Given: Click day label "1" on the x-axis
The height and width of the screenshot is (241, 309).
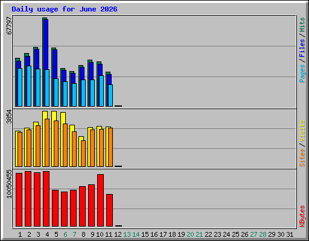Looking at the screenshot, I should tap(20, 234).
